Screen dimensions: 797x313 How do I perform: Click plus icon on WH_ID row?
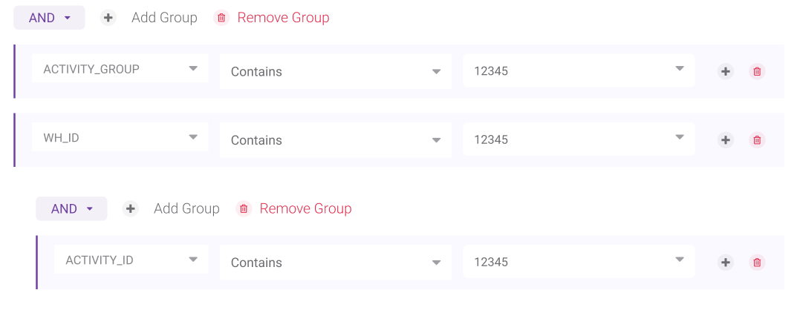(726, 140)
